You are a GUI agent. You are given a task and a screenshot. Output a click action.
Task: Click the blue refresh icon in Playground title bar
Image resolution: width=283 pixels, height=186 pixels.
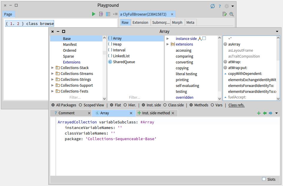tap(213, 6)
